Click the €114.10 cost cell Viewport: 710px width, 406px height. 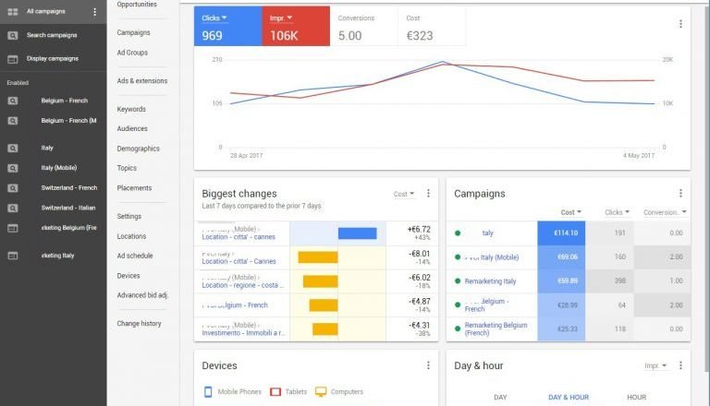click(561, 233)
